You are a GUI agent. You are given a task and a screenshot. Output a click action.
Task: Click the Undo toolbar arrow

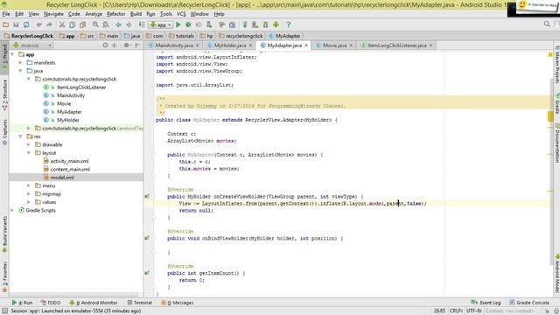tap(38, 24)
